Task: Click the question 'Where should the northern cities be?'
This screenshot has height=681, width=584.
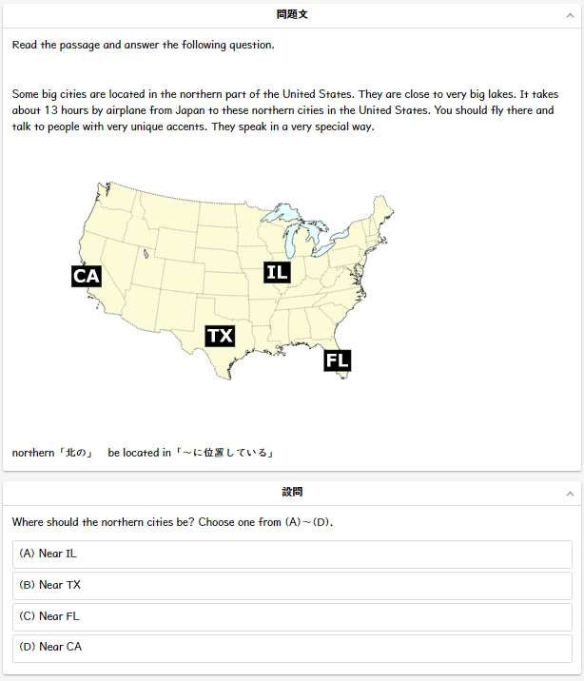Action: 172,521
